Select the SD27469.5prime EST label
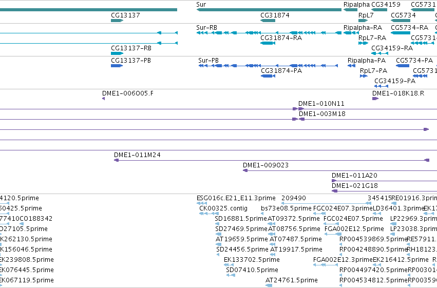The width and height of the screenshot is (437, 288). point(241,229)
